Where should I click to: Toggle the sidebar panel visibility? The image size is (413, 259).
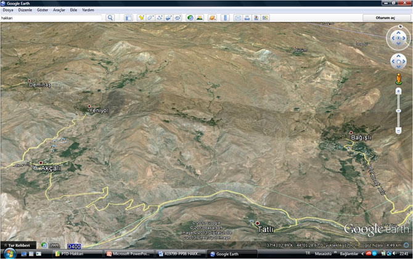tap(128, 18)
